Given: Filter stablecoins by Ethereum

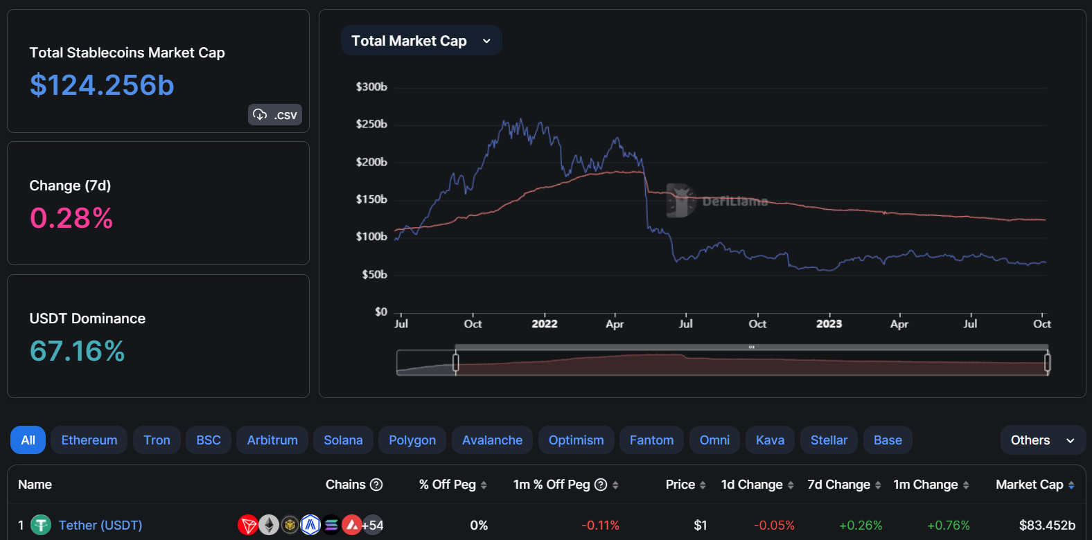Looking at the screenshot, I should click(89, 440).
